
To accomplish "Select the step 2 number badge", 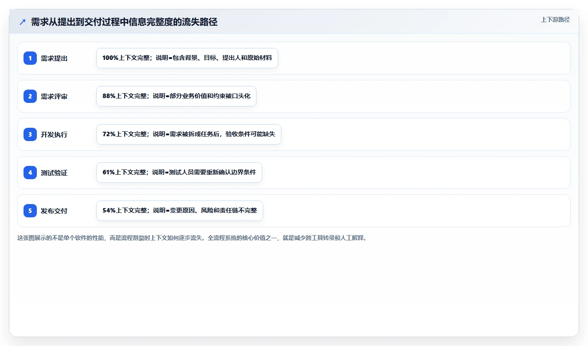I will (x=30, y=96).
